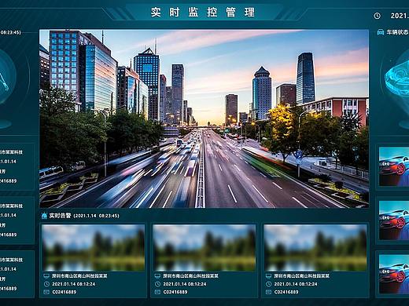
Task: Click the clock icon in the leftmost alarm card
Action: tap(46, 284)
